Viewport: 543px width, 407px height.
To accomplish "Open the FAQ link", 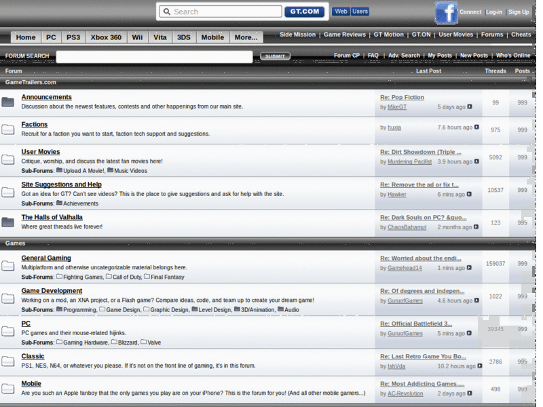I will pos(373,56).
